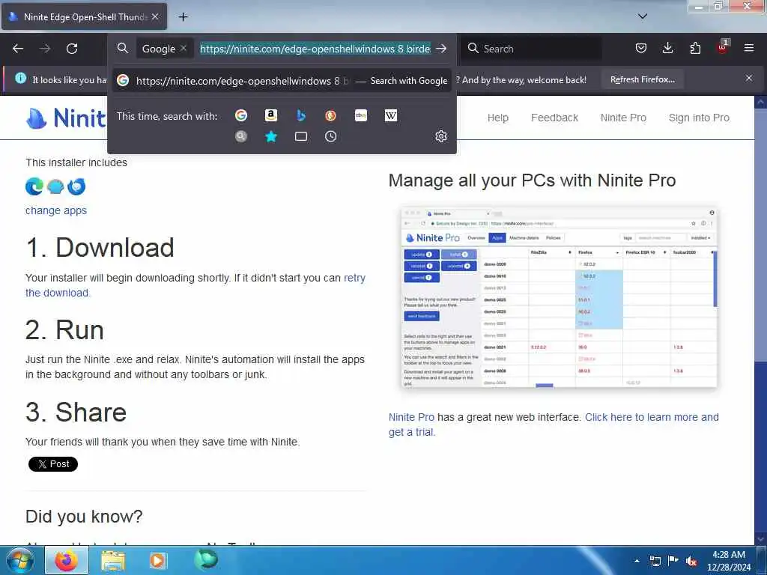Select the Ninite Edge Open-Shell tab
Viewport: 767px width, 575px height.
(x=84, y=16)
